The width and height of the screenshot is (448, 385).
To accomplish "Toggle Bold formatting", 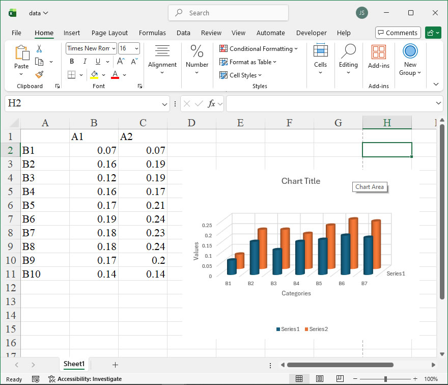I will [x=72, y=62].
